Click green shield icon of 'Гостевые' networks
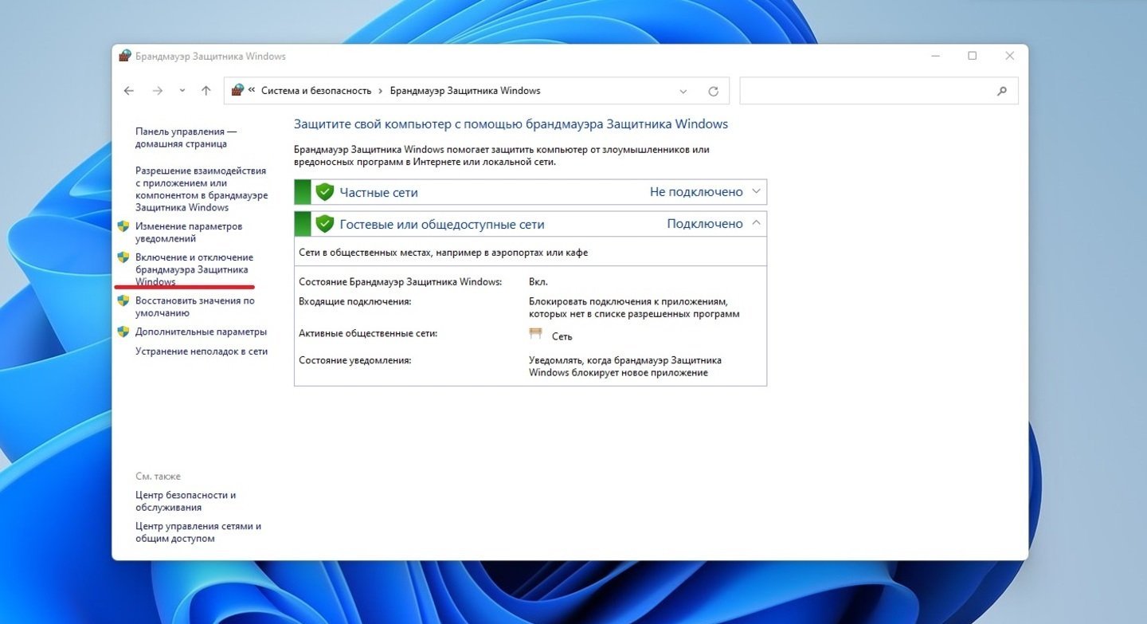Image resolution: width=1147 pixels, height=624 pixels. coord(324,224)
